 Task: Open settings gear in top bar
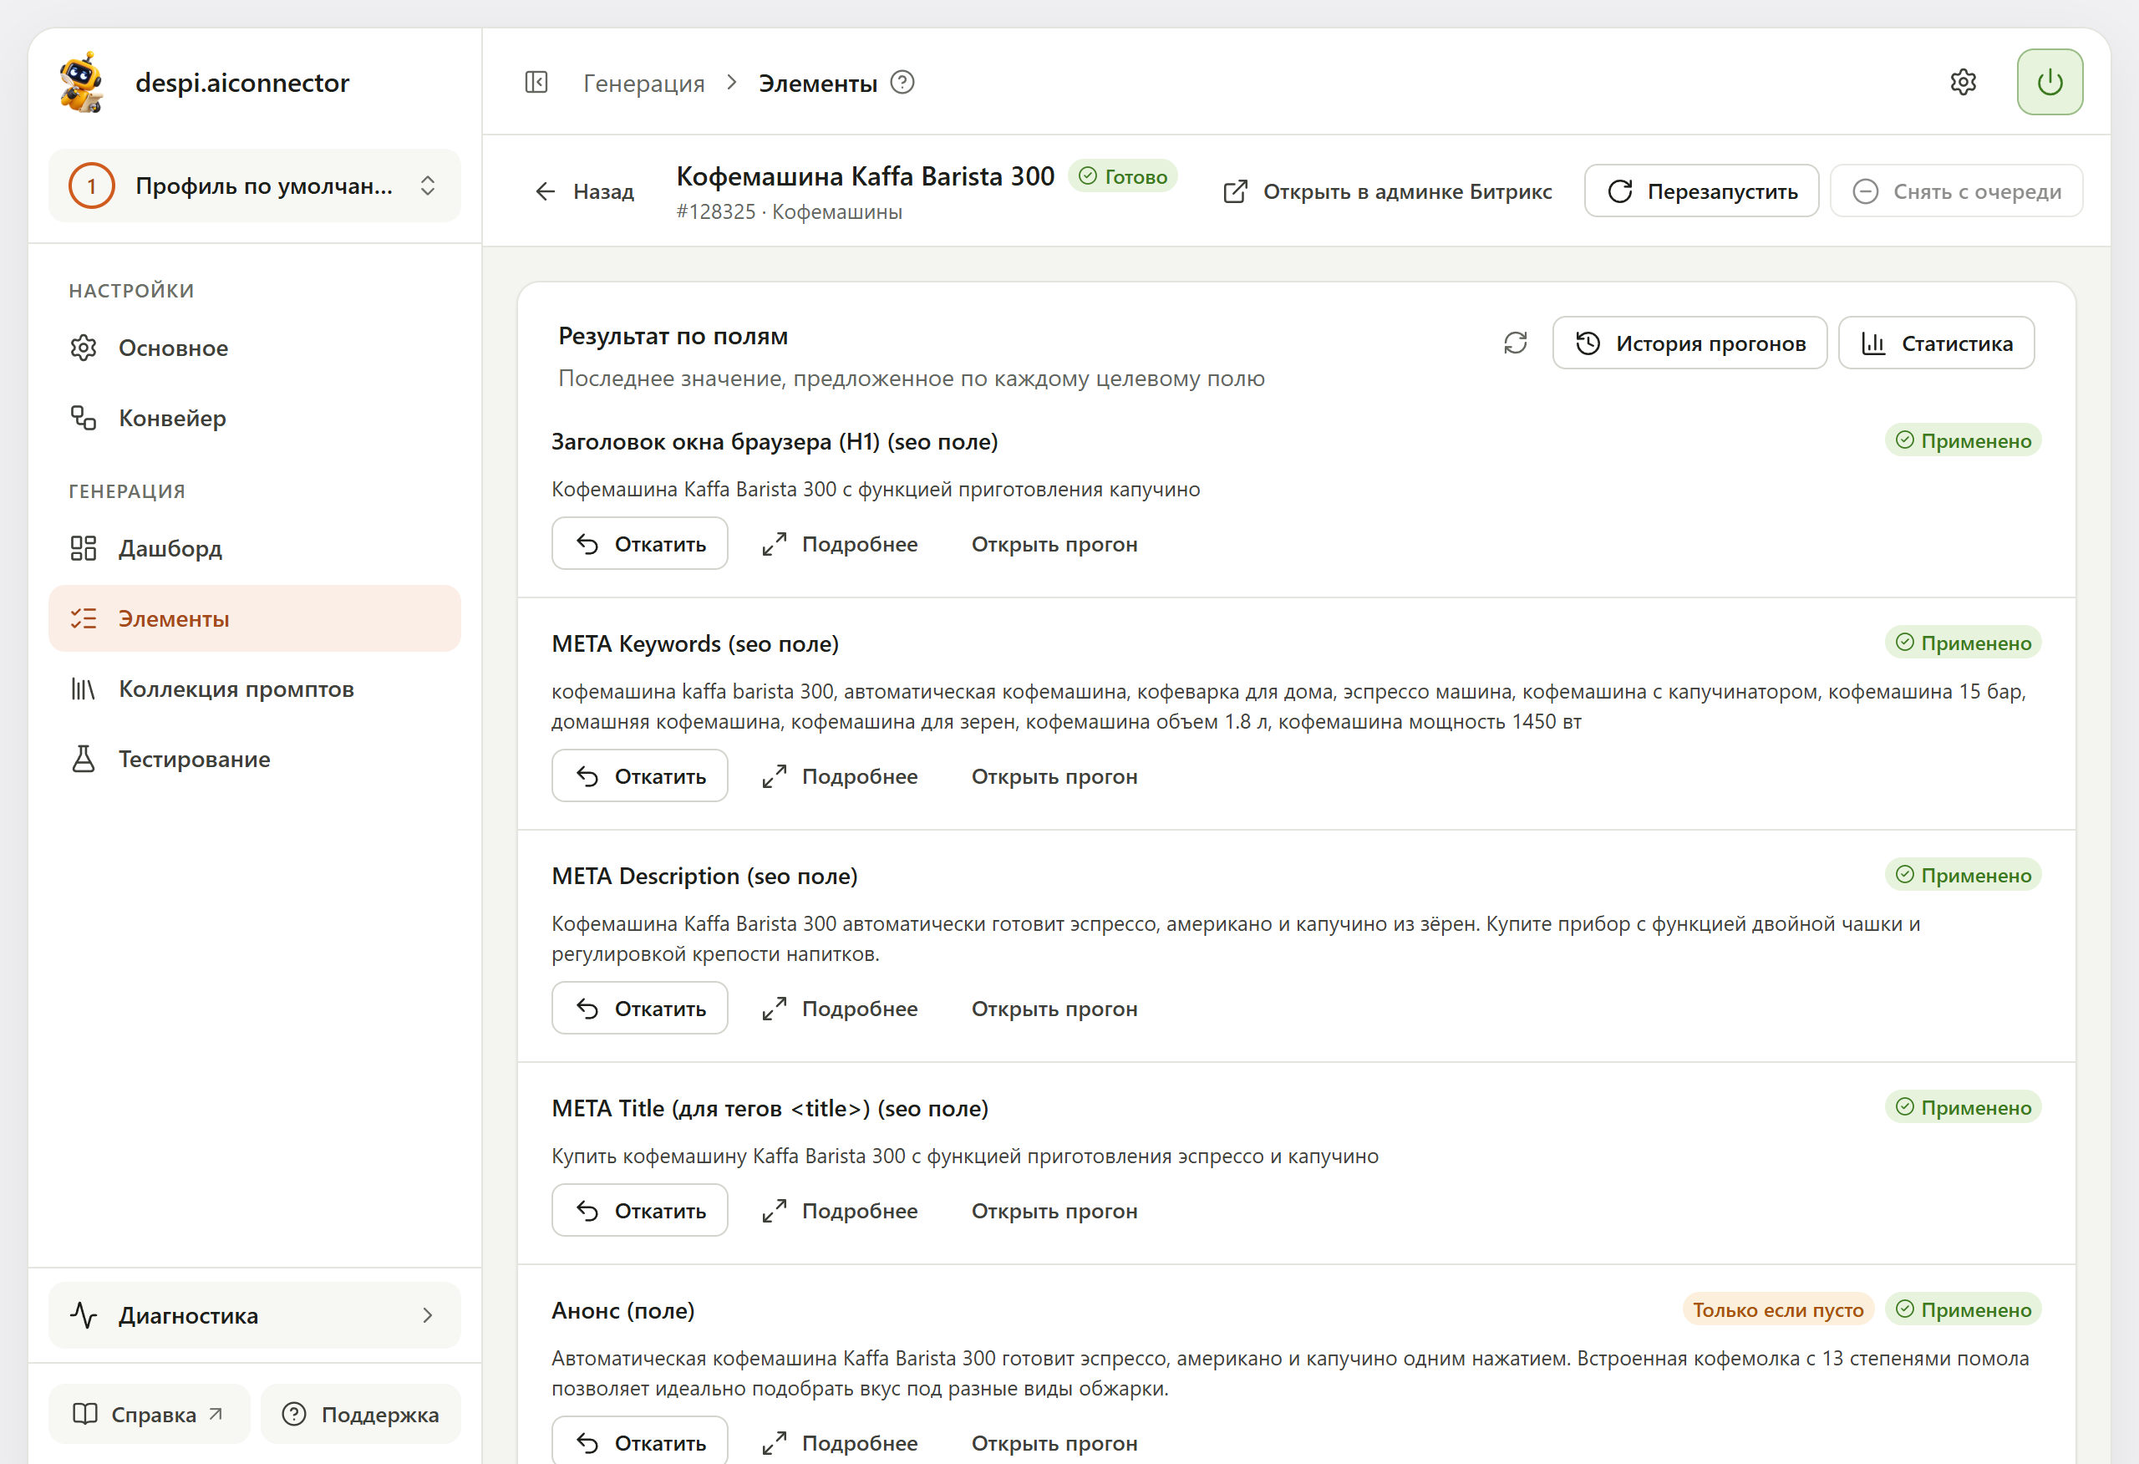tap(1964, 83)
